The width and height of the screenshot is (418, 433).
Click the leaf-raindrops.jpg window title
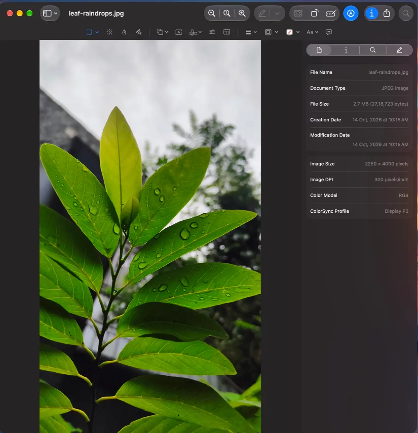click(x=96, y=13)
